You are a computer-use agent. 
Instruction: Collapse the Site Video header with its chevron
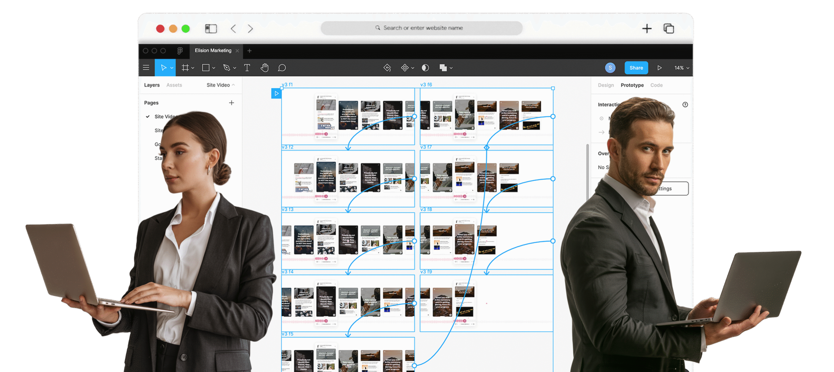click(x=233, y=85)
